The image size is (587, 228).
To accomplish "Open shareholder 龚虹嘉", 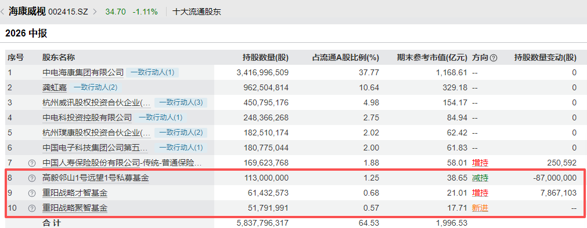I will 54,88.
